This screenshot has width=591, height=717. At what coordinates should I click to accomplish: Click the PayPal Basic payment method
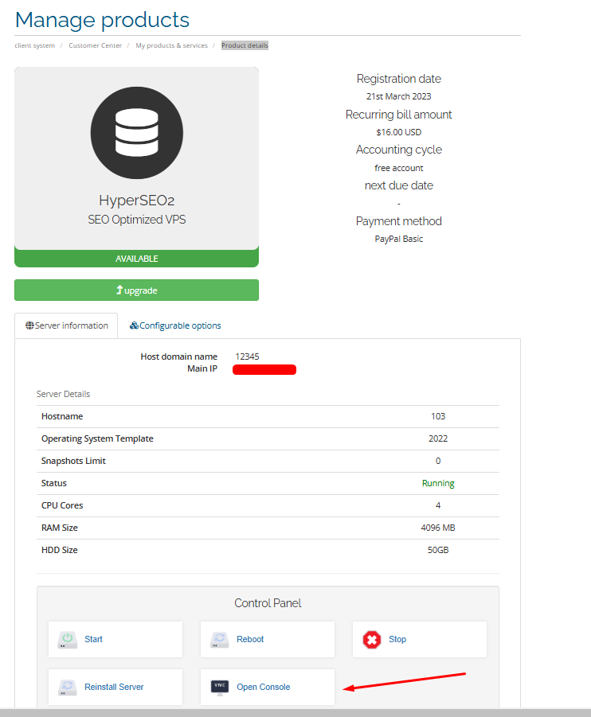click(x=399, y=240)
